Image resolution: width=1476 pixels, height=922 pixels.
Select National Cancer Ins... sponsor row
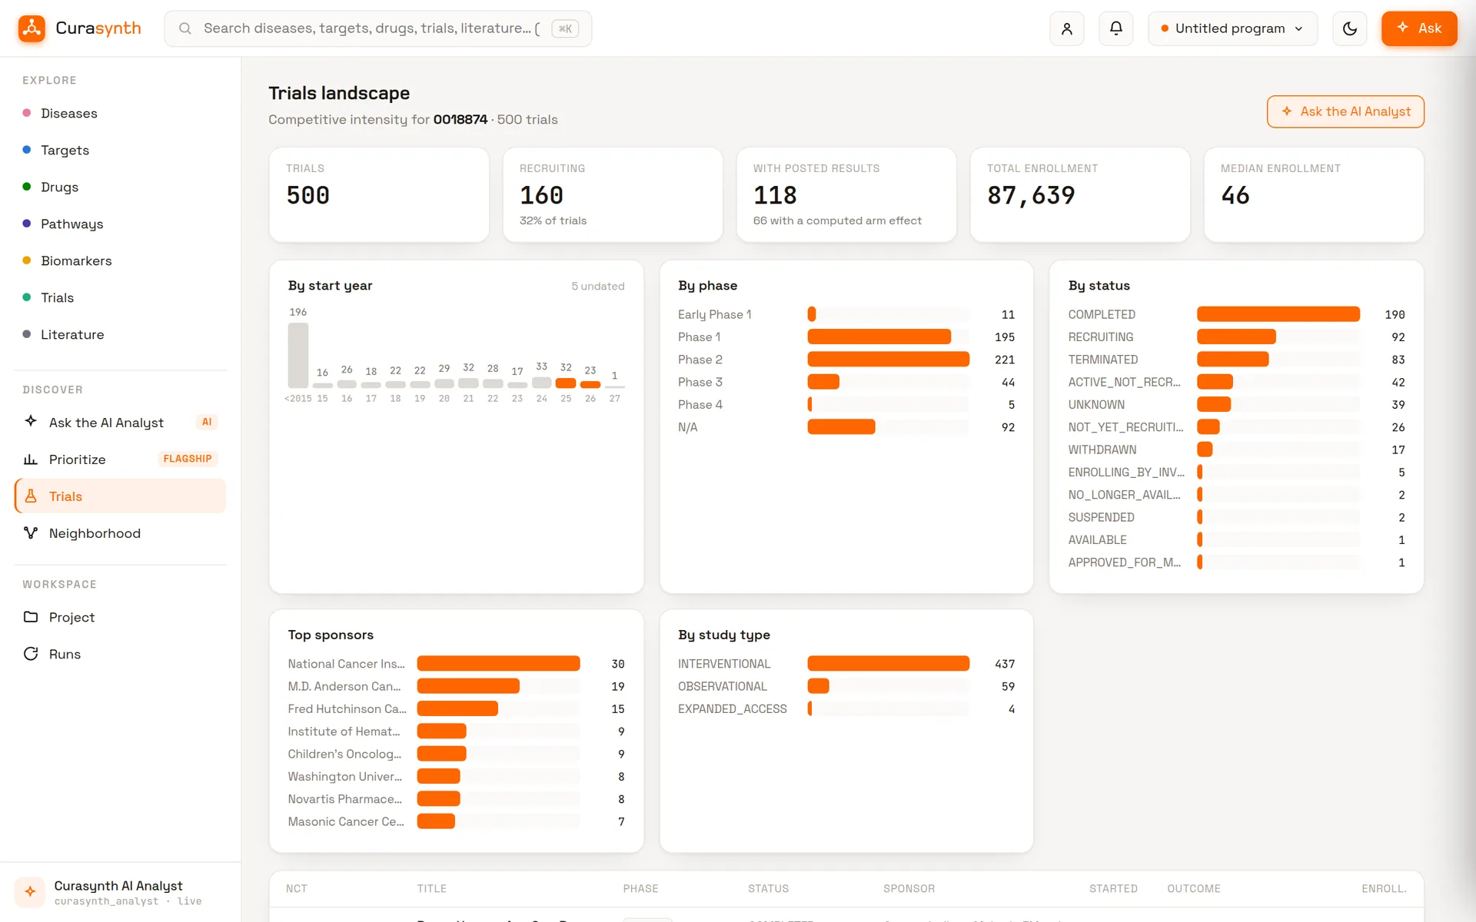(456, 664)
